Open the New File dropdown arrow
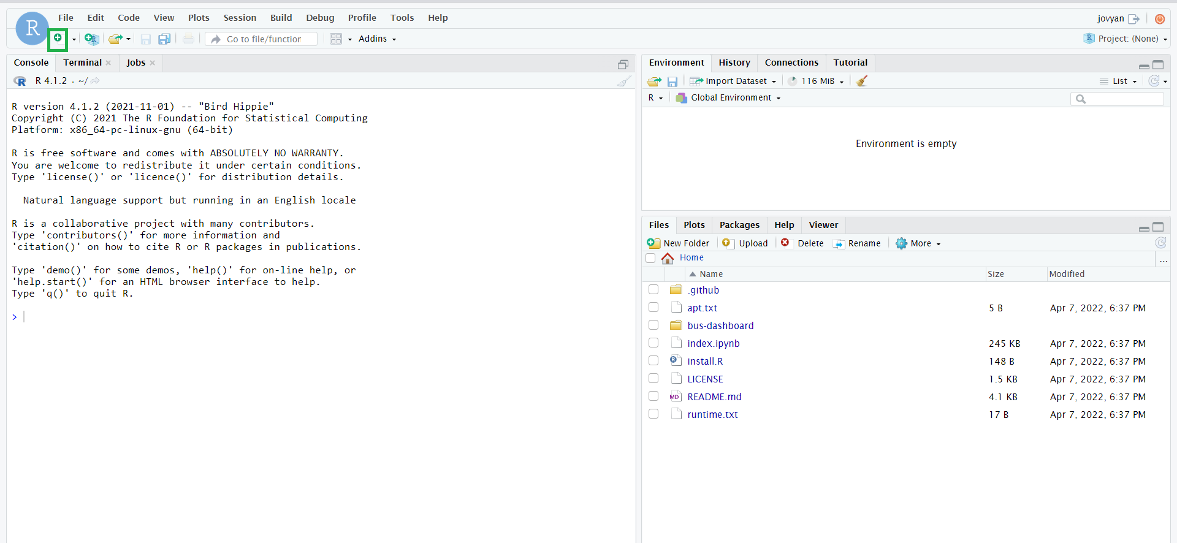Viewport: 1177px width, 543px height. [x=74, y=39]
